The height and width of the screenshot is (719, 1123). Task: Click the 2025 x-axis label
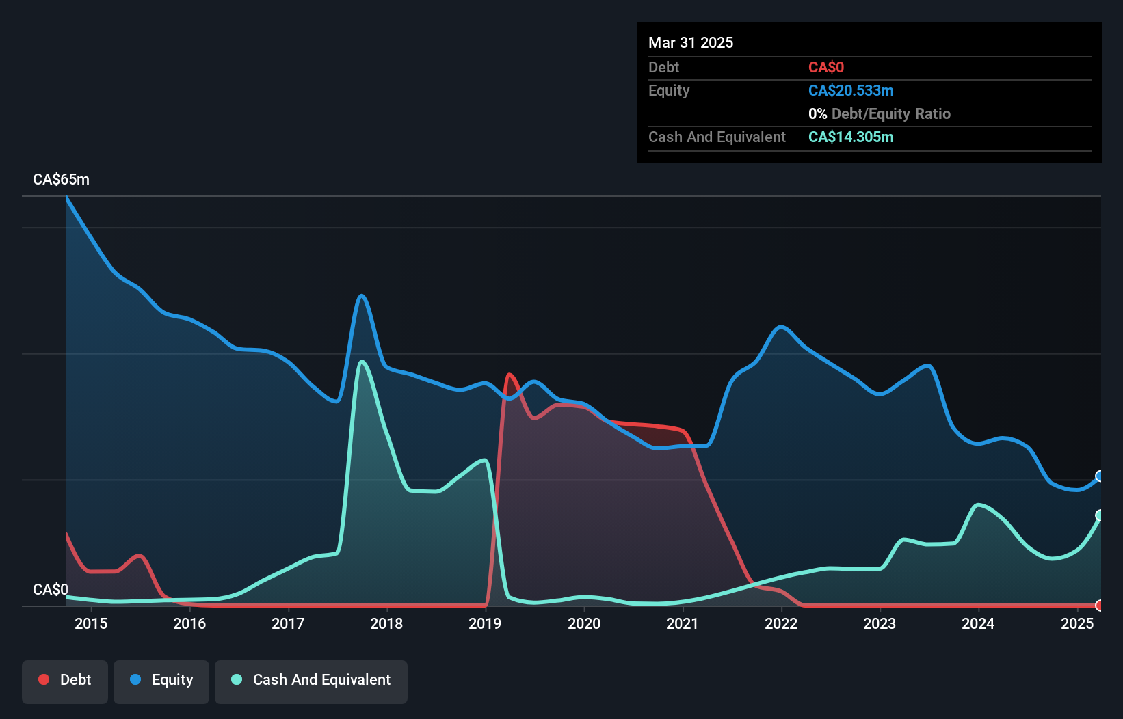pyautogui.click(x=1077, y=623)
